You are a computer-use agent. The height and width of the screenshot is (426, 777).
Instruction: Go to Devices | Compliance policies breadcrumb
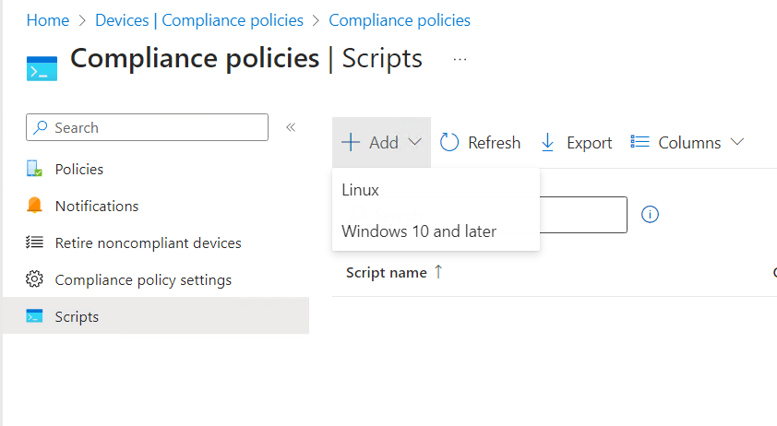click(x=199, y=20)
